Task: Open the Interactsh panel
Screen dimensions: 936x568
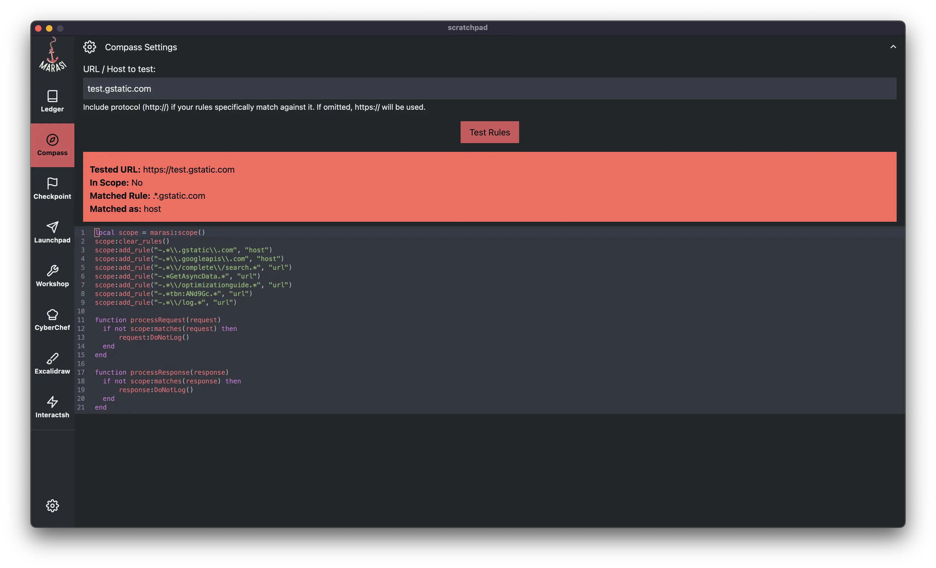Action: pyautogui.click(x=52, y=407)
